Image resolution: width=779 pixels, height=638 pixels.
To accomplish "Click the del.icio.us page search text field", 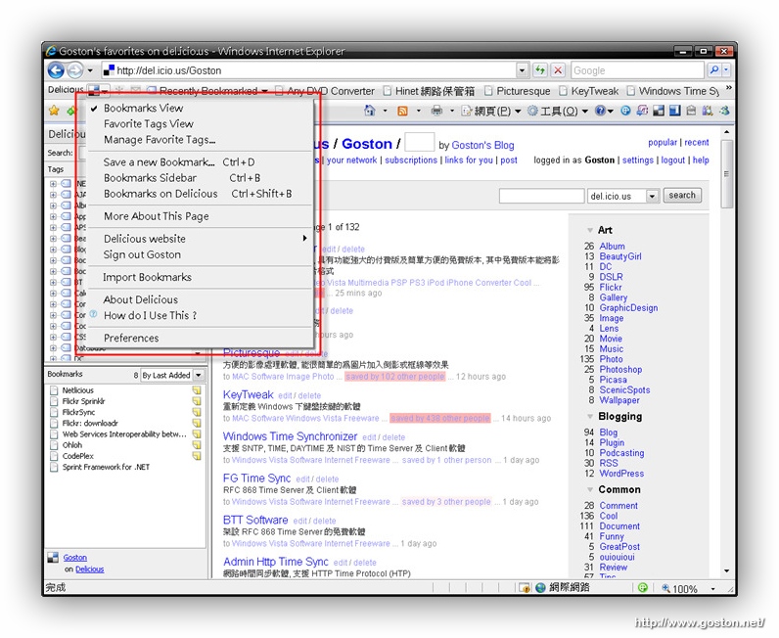I will click(541, 196).
